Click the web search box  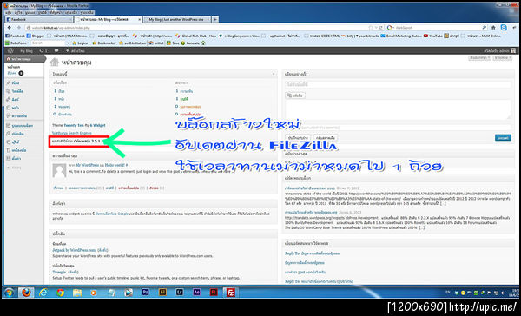click(438, 28)
